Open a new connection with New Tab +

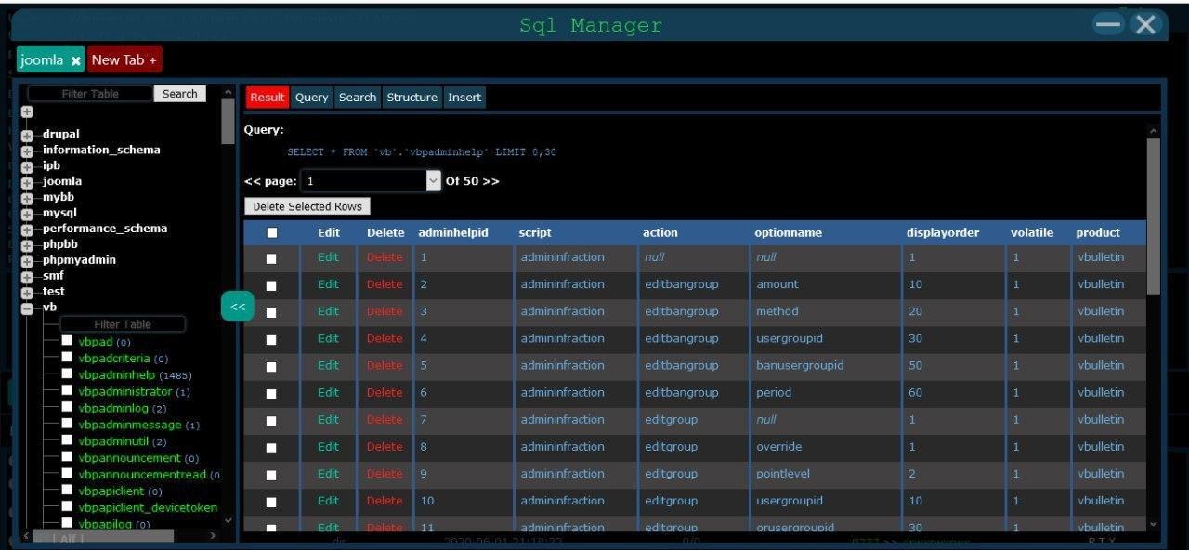pos(124,59)
